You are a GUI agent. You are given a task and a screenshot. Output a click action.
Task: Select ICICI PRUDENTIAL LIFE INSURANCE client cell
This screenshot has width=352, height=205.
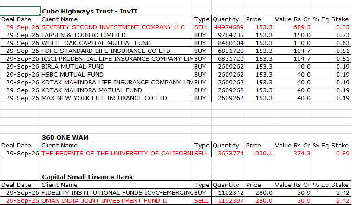[x=117, y=58]
